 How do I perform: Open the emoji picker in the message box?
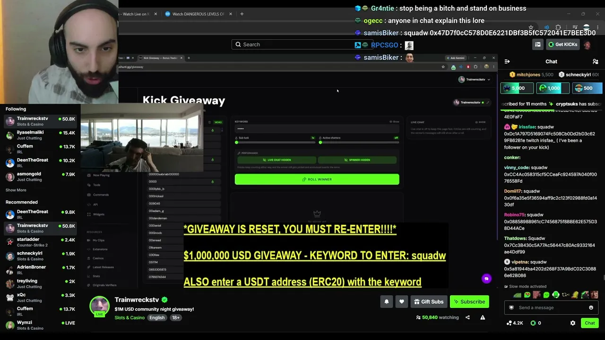(591, 307)
